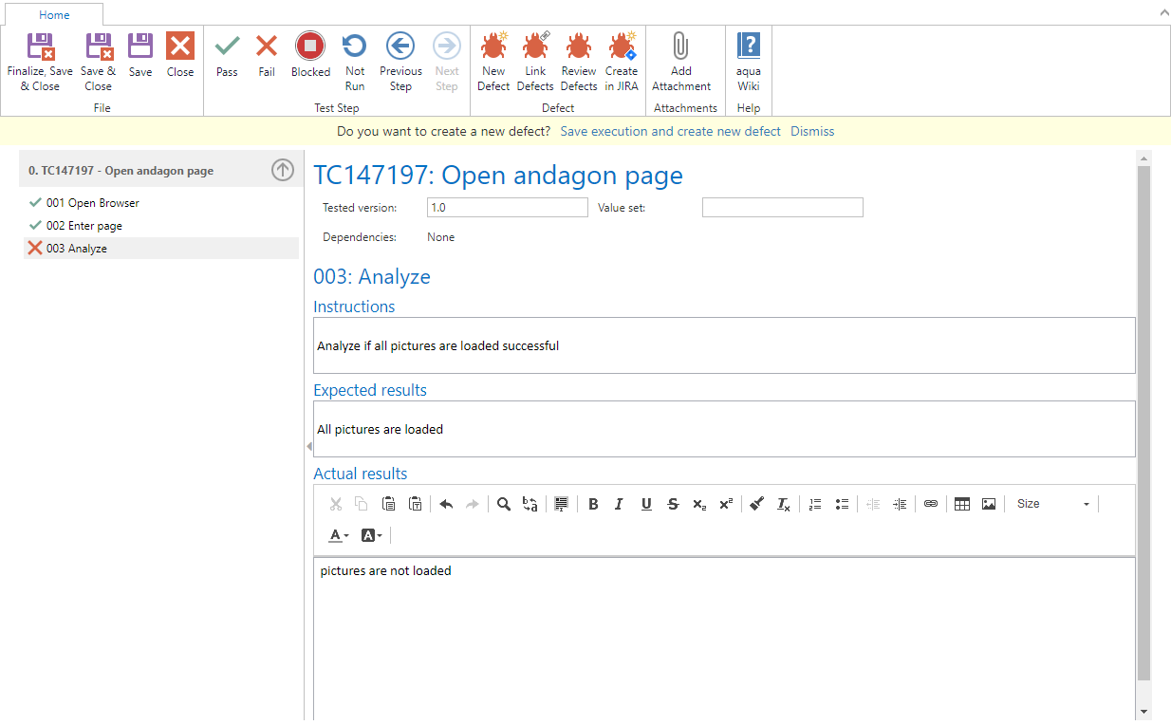Mark test step as Blocked
1171x725 pixels.
(x=310, y=47)
